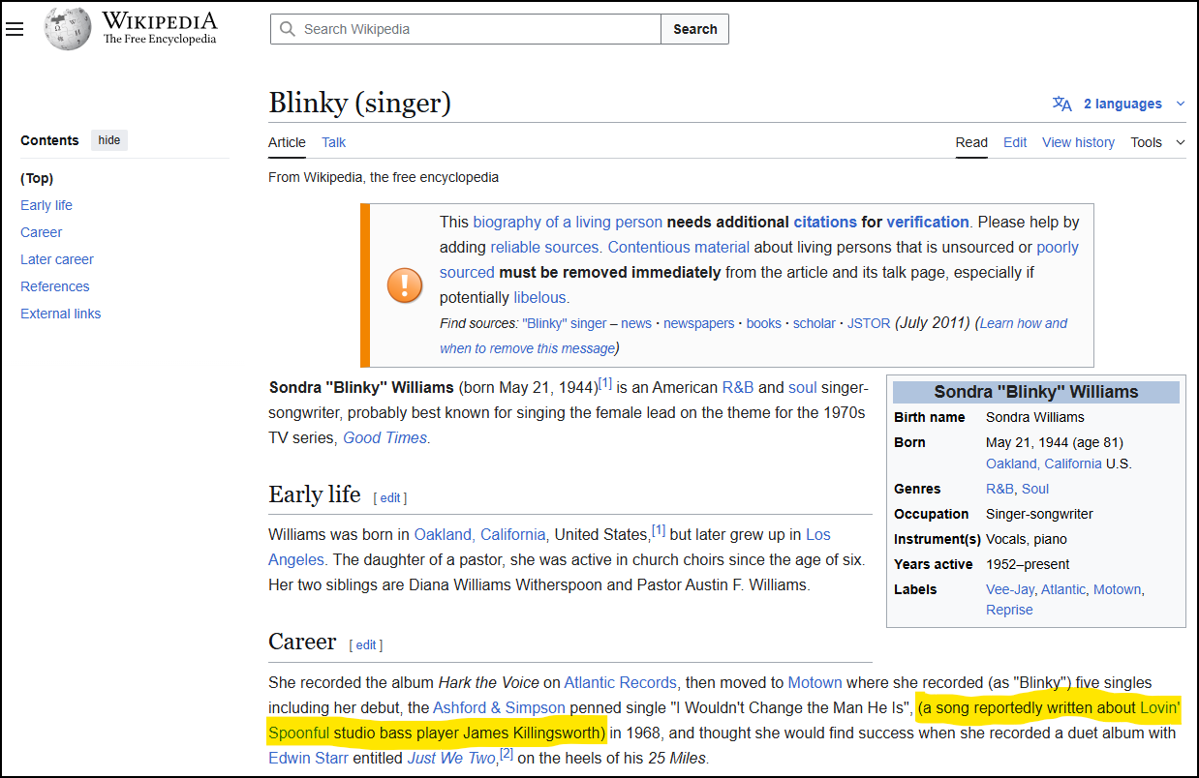The height and width of the screenshot is (778, 1199).
Task: Open "Blinky" singer find sources link
Action: [x=564, y=323]
